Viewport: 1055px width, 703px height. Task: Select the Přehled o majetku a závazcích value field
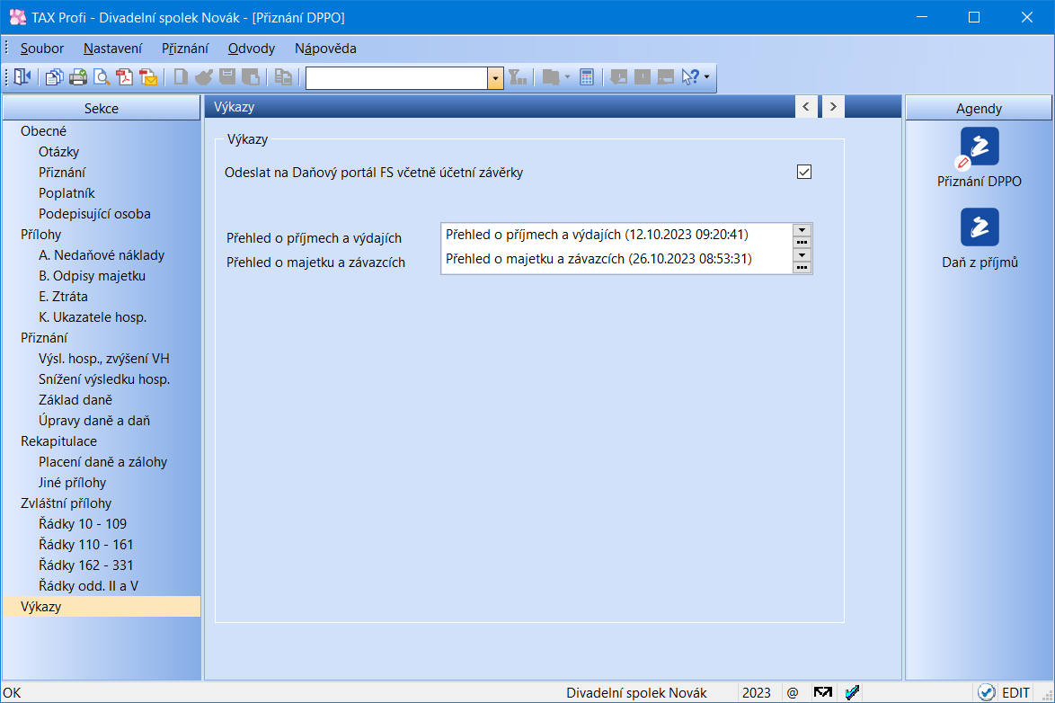617,259
